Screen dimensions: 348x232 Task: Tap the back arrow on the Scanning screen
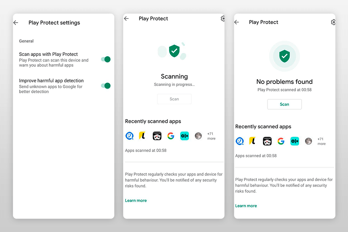(126, 18)
